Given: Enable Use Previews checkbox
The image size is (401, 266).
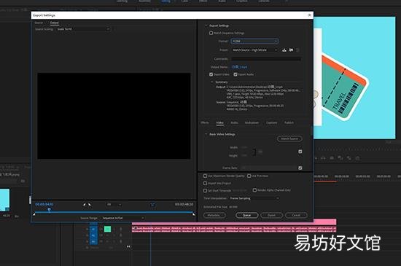Looking at the screenshot, I should 249,176.
